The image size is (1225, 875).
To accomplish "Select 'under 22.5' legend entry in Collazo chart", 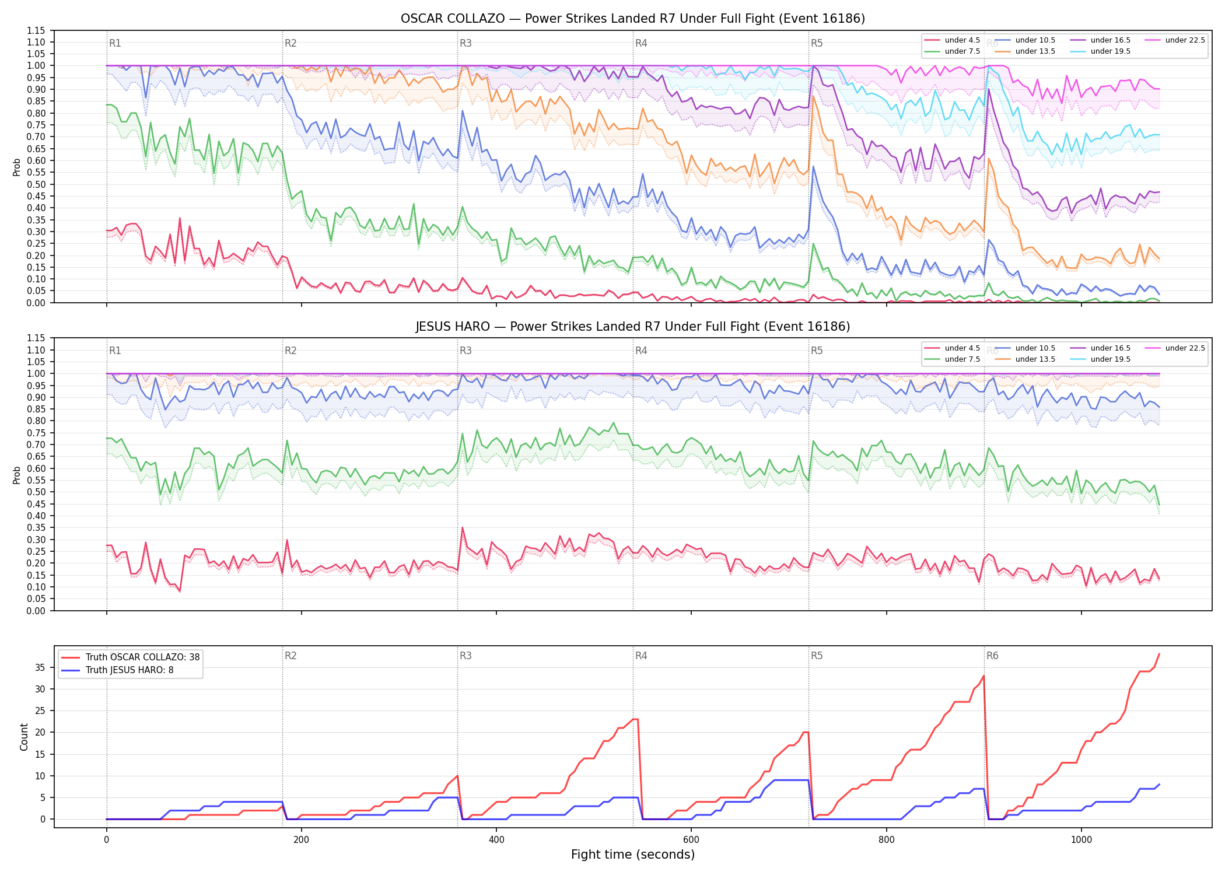I will click(1175, 40).
